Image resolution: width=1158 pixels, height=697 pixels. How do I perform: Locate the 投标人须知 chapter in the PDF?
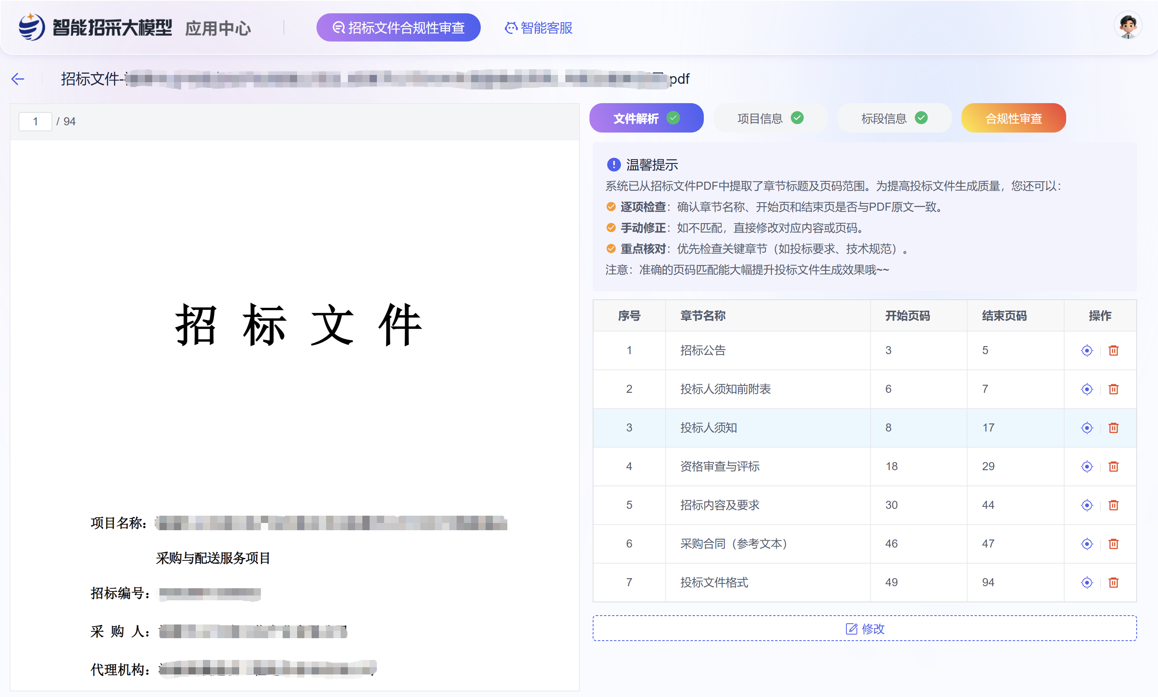[x=1086, y=428]
